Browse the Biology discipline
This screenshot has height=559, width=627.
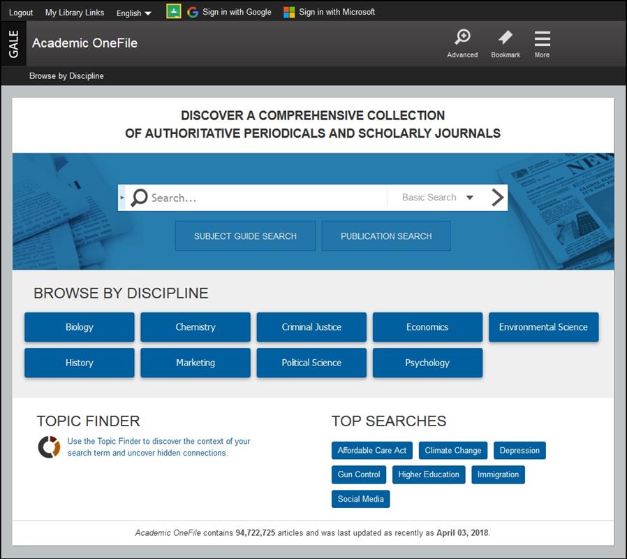pyautogui.click(x=79, y=327)
